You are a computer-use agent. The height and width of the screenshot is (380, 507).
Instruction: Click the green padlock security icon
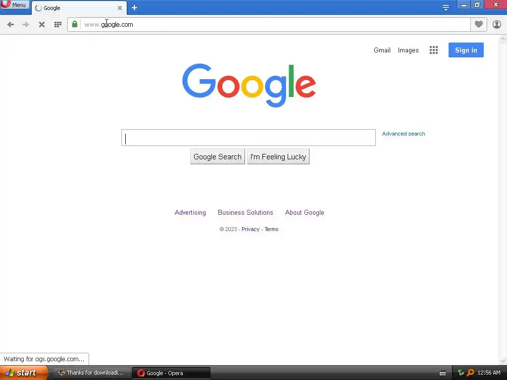75,24
